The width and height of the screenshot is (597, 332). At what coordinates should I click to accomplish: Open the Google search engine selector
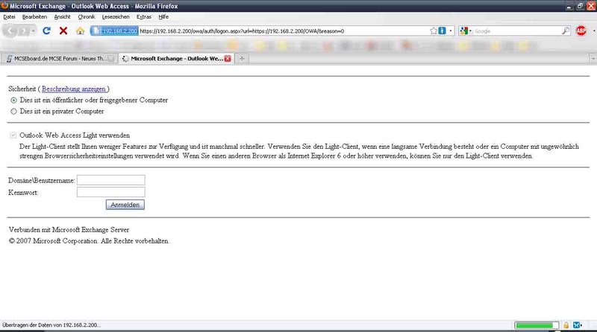click(x=466, y=31)
